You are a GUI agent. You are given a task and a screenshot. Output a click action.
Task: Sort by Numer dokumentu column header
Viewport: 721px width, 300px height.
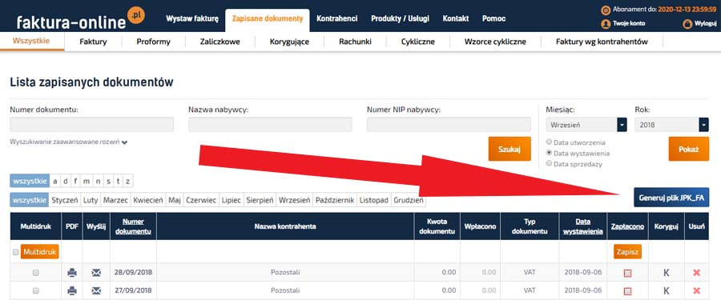click(133, 226)
